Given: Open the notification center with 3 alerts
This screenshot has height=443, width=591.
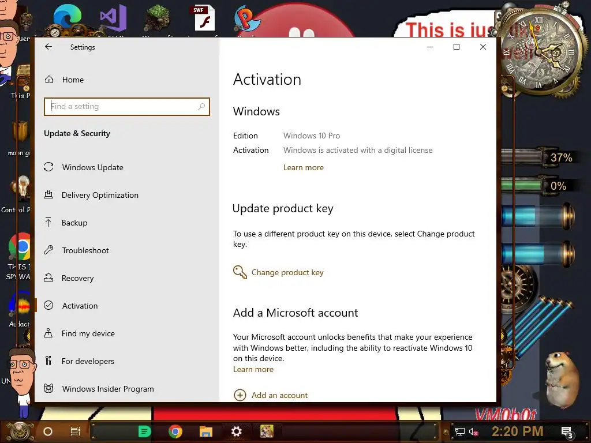Looking at the screenshot, I should click(567, 432).
